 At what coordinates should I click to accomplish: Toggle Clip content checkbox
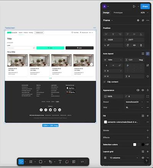point(104,82)
